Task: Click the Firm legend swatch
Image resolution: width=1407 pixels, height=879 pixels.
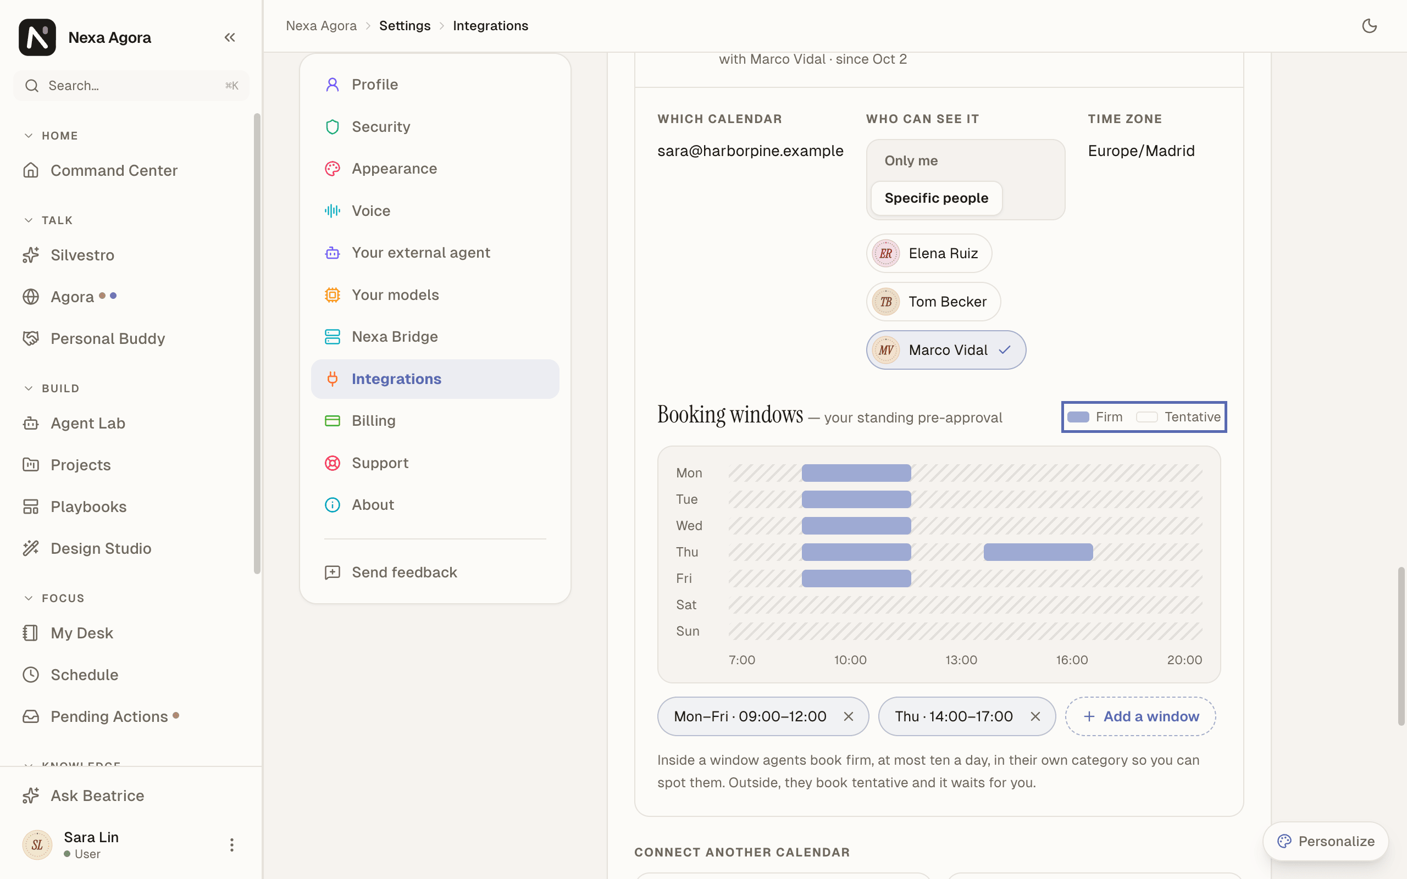Action: [1078, 417]
